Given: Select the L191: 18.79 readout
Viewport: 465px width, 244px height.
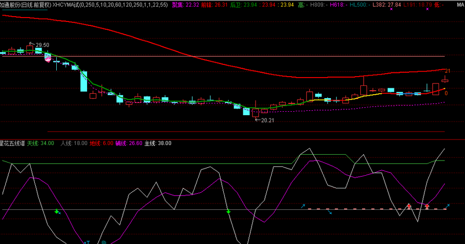Looking at the screenshot, I should point(418,5).
